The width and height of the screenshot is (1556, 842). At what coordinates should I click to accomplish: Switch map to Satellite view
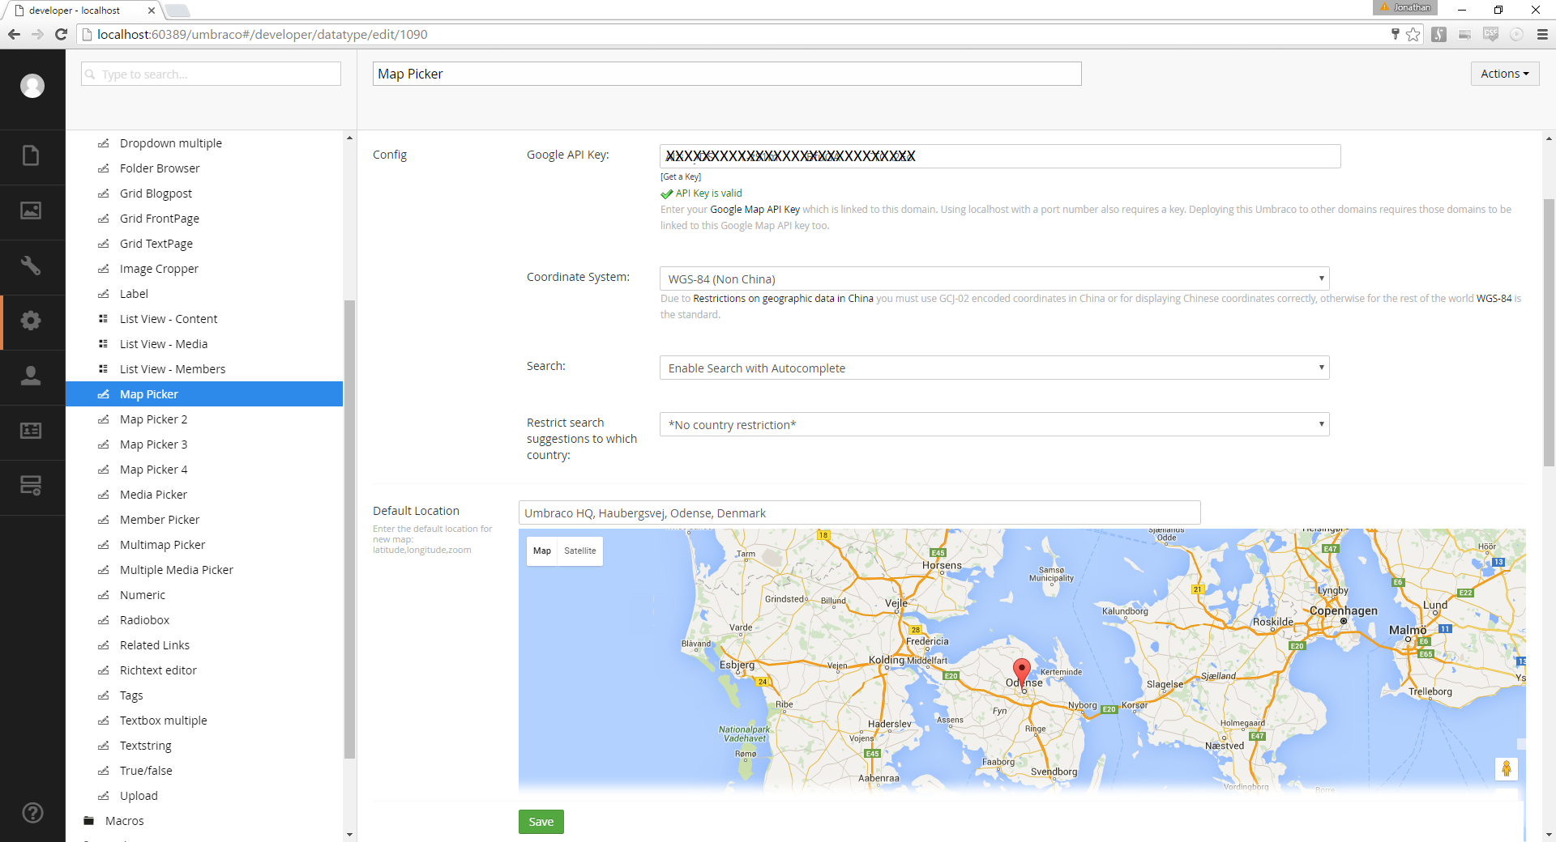click(579, 551)
